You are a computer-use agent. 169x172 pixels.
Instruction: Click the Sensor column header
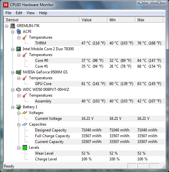tap(41, 20)
